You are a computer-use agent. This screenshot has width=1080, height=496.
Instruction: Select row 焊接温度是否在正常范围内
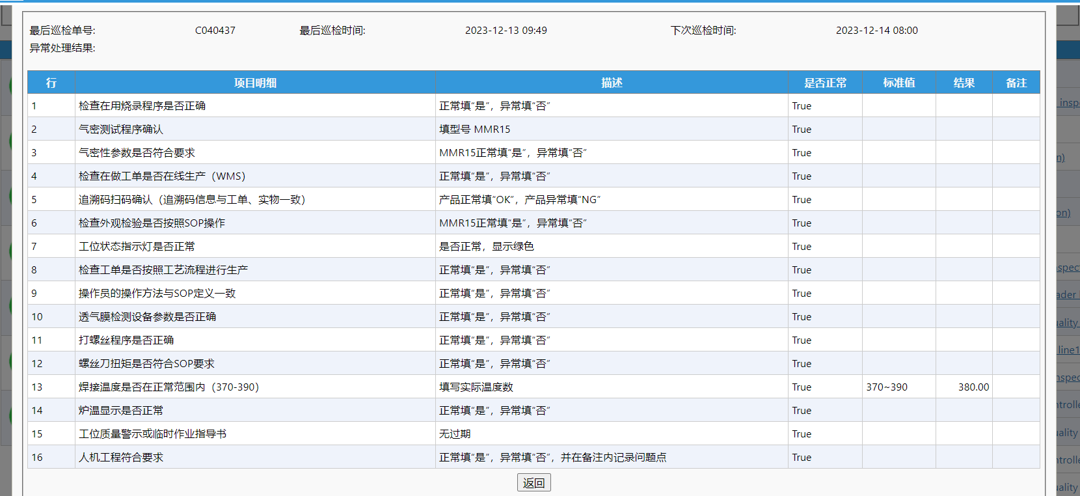(533, 387)
